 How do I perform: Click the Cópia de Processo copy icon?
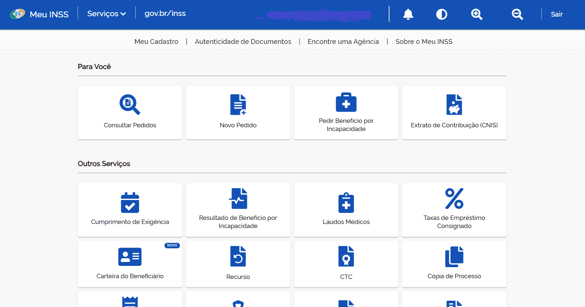pyautogui.click(x=454, y=256)
